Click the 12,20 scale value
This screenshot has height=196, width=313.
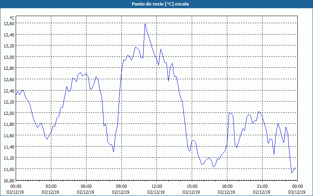pyautogui.click(x=9, y=102)
